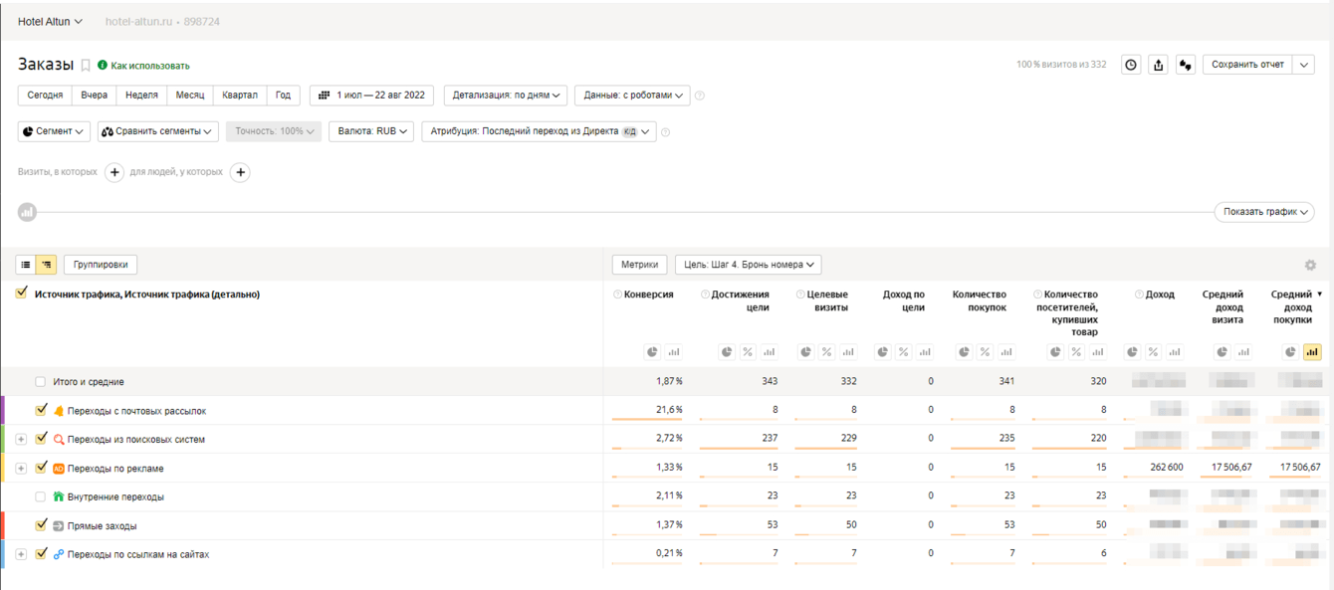Switch to flat list view icon
1334x590 pixels.
26,265
